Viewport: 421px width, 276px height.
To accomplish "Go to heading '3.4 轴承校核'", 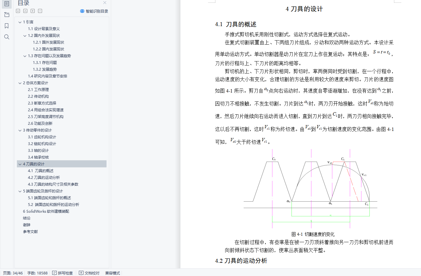I will click(38, 157).
